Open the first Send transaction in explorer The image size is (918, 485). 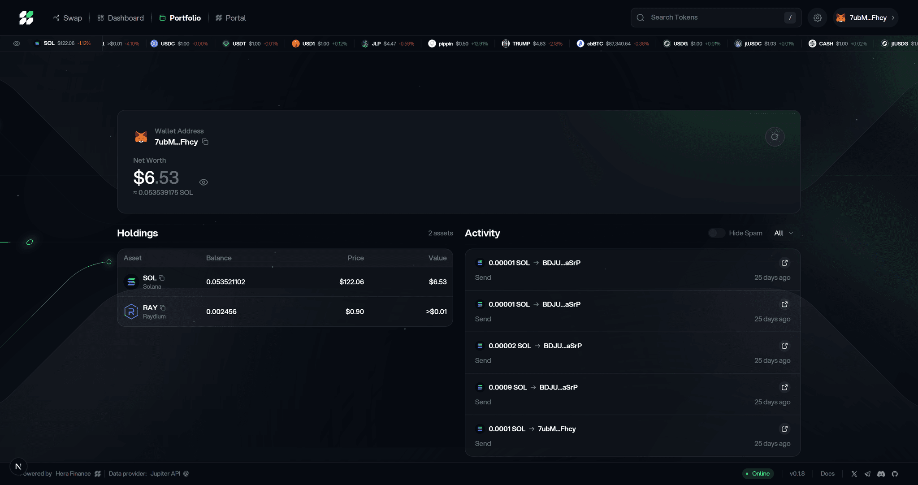click(x=784, y=263)
